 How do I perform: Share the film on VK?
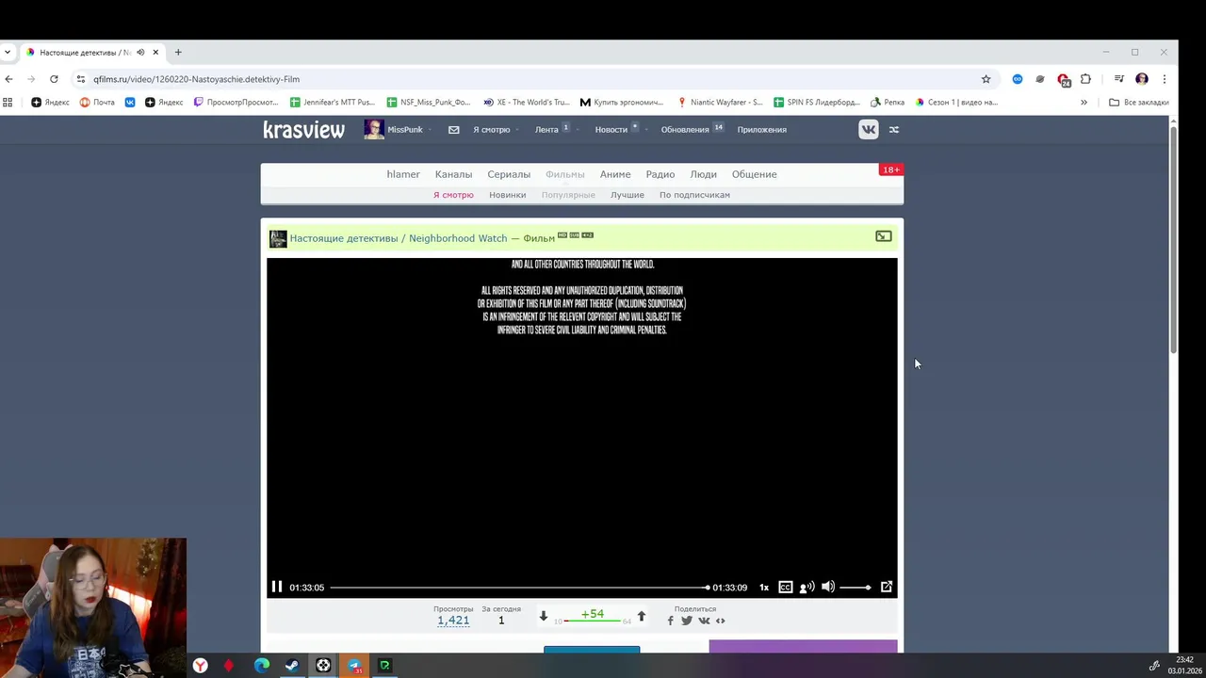point(704,621)
